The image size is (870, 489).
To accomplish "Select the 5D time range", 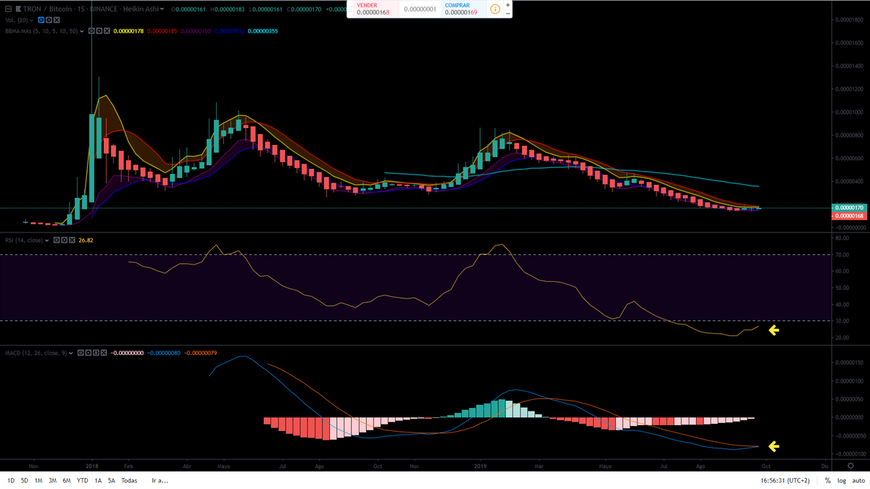I will click(x=24, y=480).
